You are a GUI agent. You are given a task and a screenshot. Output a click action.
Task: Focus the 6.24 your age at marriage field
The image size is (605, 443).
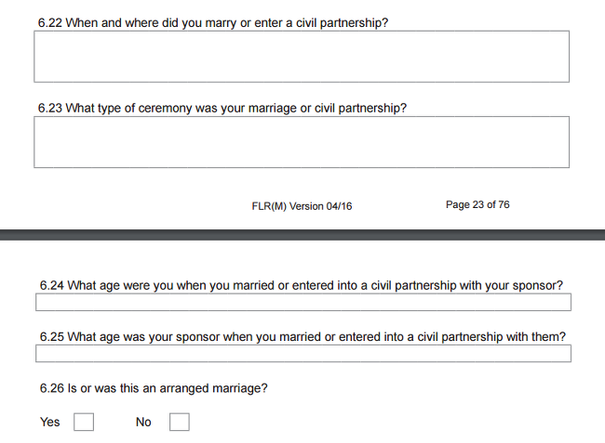(x=303, y=302)
